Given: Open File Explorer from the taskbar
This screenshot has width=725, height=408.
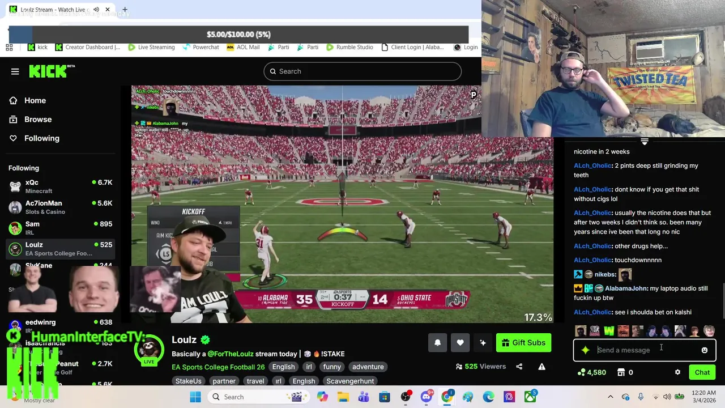Looking at the screenshot, I should (x=343, y=397).
